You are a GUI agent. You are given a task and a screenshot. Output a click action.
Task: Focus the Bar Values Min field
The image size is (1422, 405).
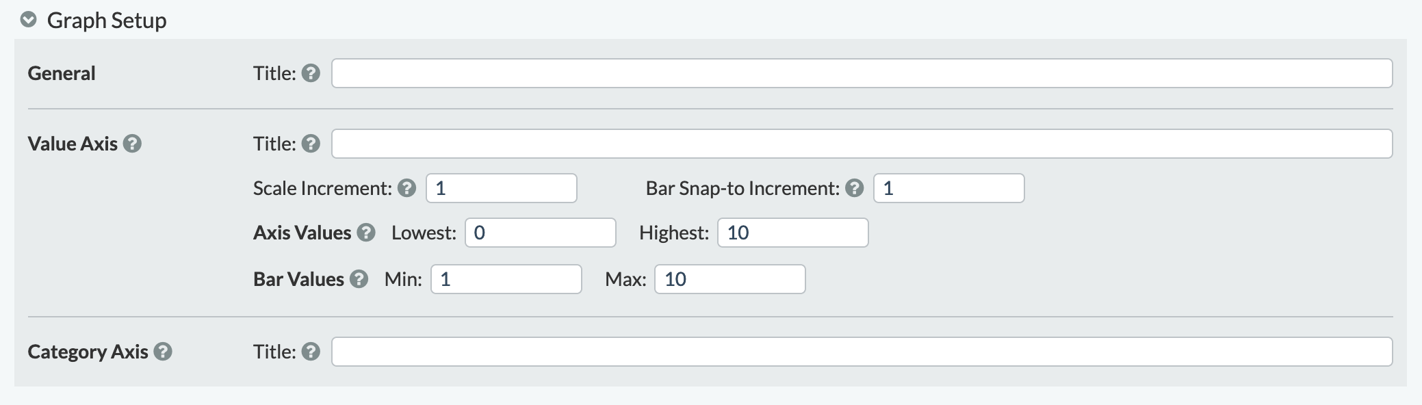[506, 279]
